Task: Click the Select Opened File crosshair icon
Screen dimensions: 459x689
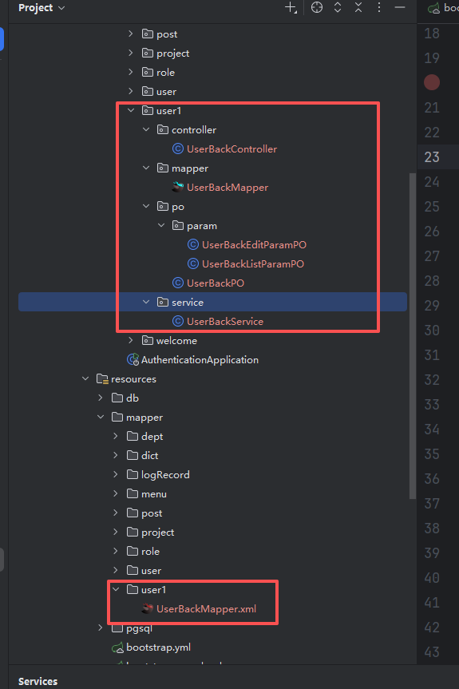Action: (317, 7)
